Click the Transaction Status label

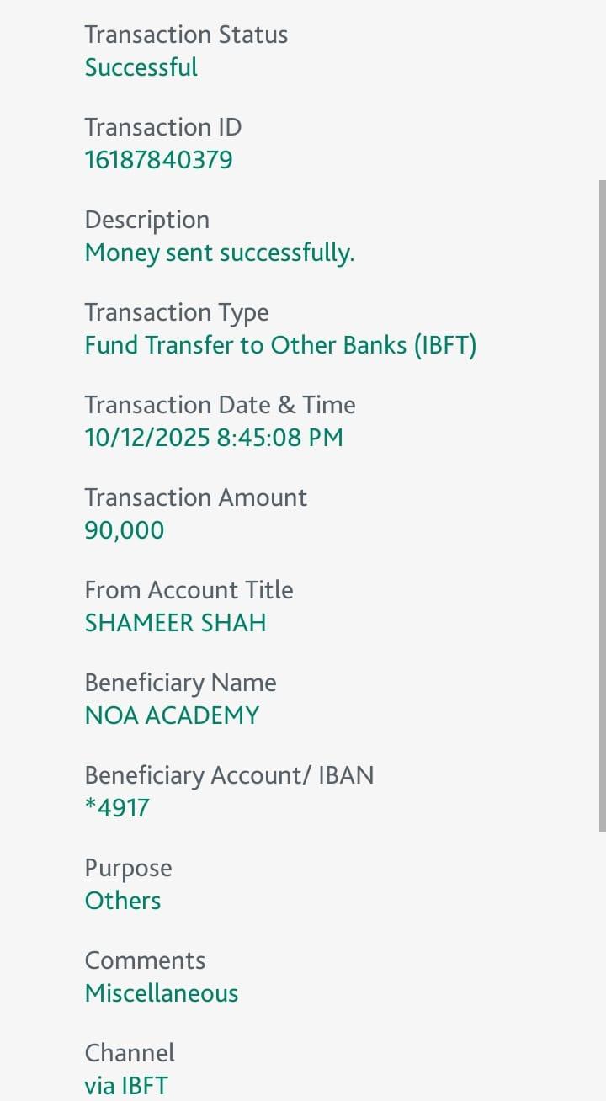[x=186, y=35]
